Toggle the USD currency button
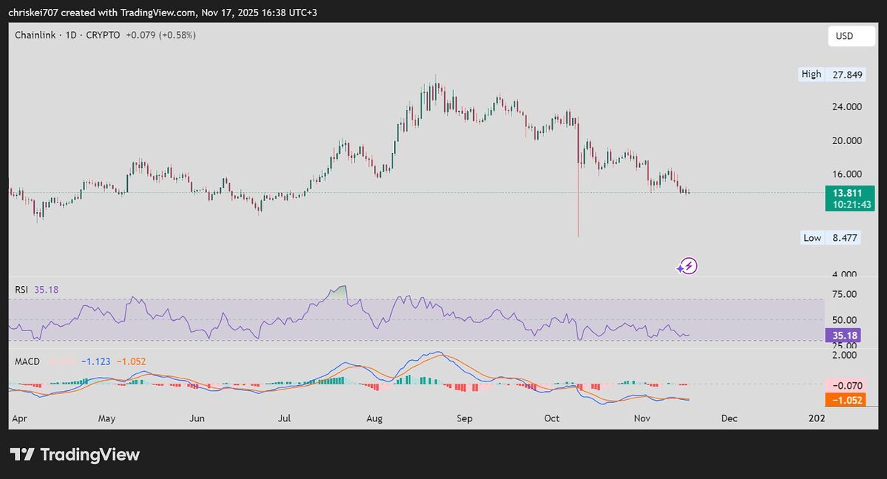The width and height of the screenshot is (887, 479). point(851,35)
